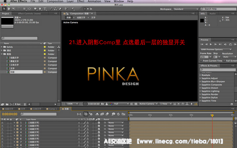
Task: Toggle the eye visibility for layer 1
Action: (2, 123)
